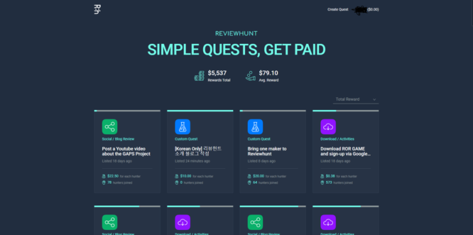Click the progress bar atop GAPS Project card
This screenshot has height=235, width=473.
[x=127, y=111]
